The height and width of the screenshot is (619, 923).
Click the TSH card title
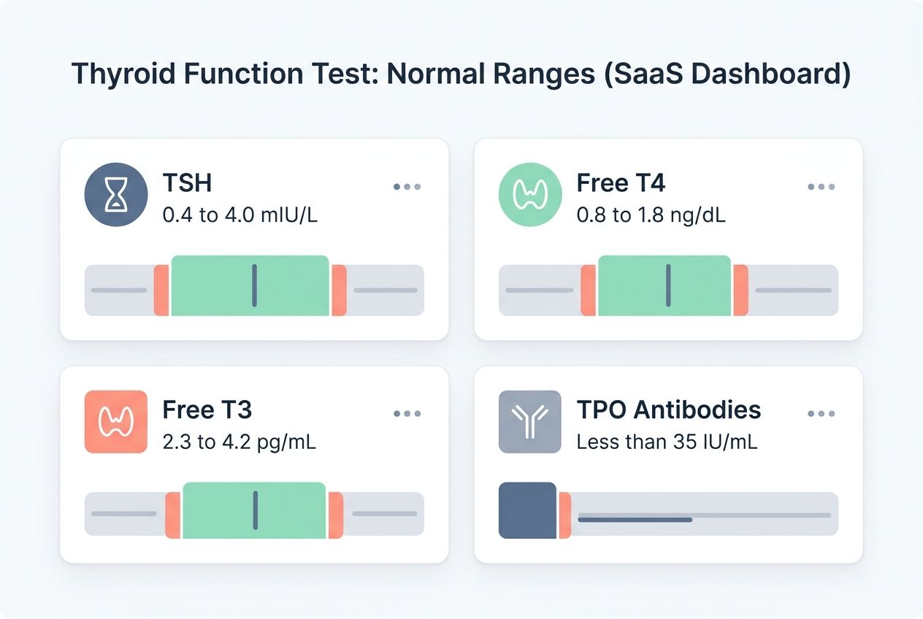point(187,182)
